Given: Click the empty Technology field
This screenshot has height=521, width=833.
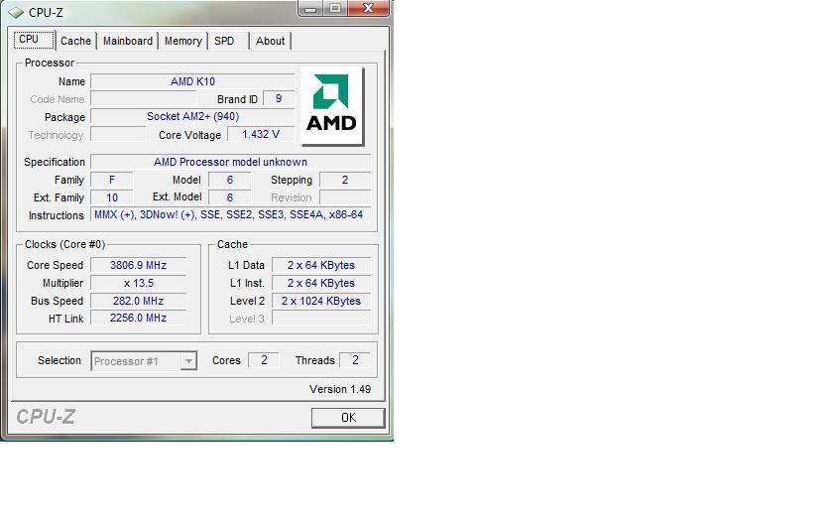Looking at the screenshot, I should [x=118, y=134].
